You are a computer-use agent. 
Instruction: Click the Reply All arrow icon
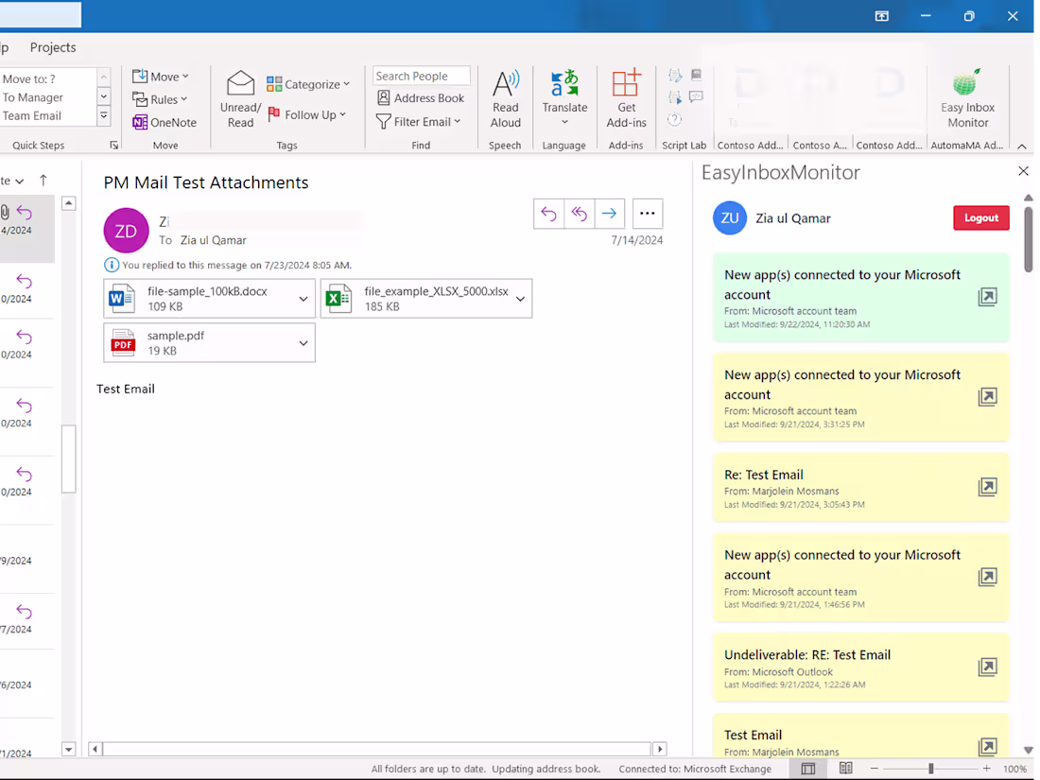[x=579, y=214]
